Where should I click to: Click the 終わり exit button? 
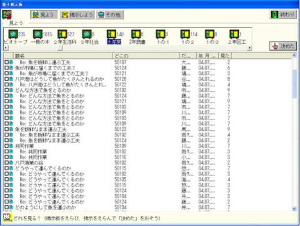coord(283,14)
